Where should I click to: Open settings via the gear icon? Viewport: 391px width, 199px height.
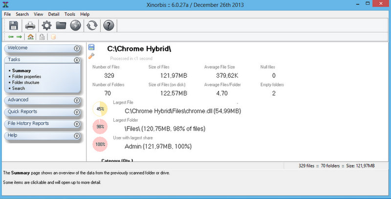click(x=46, y=25)
